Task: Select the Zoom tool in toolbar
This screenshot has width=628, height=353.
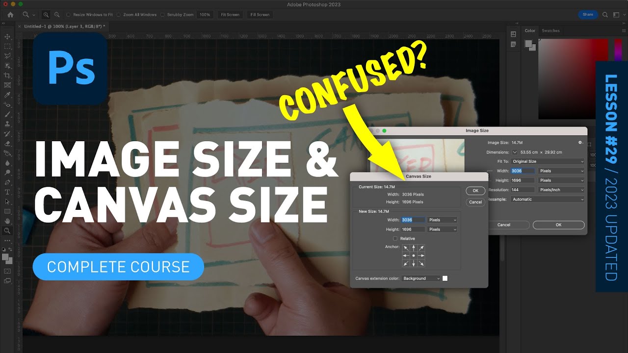Action: point(7,231)
